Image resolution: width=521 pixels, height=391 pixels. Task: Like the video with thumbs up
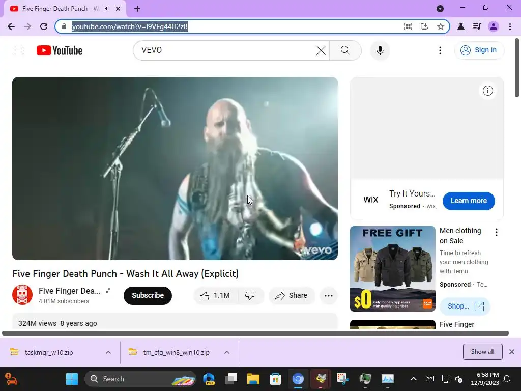click(215, 296)
